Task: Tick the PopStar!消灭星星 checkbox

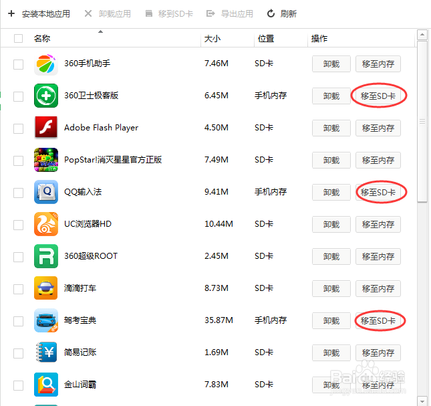Action: [x=19, y=161]
